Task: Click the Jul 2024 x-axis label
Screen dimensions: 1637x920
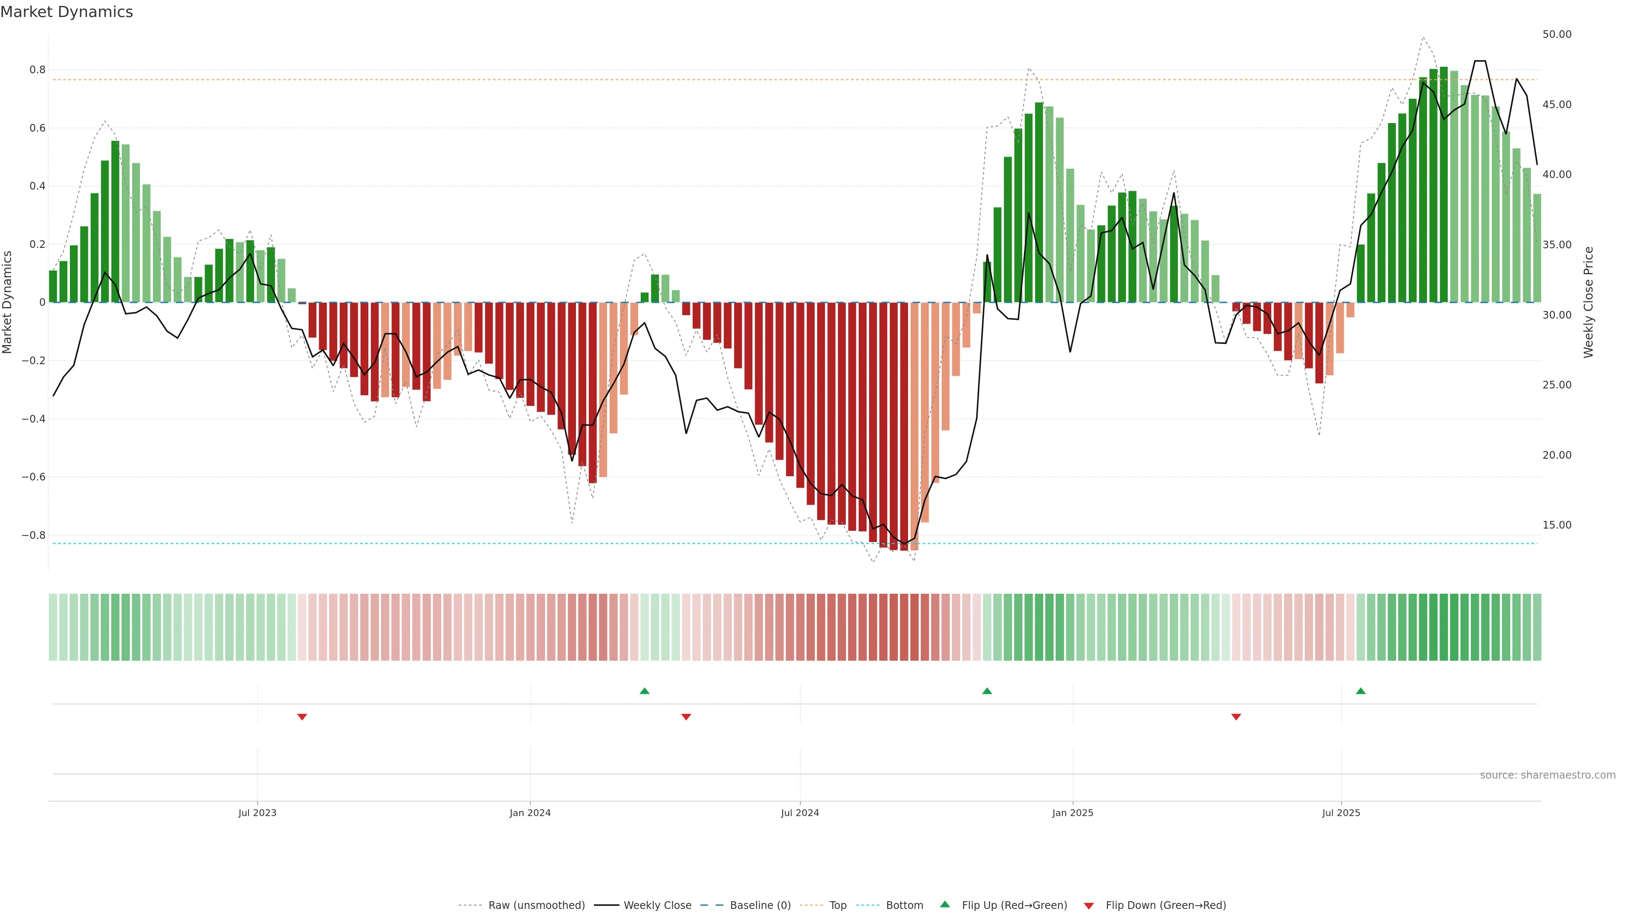Action: (799, 813)
